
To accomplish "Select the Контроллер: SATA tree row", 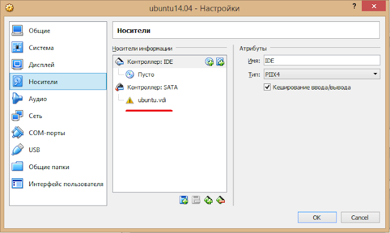I will [x=169, y=87].
